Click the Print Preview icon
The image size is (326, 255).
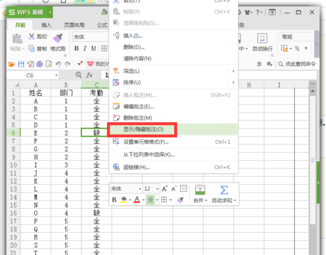[x=49, y=64]
